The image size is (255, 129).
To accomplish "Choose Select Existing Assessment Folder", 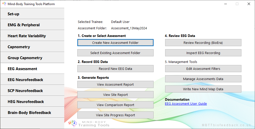I will [x=115, y=53].
